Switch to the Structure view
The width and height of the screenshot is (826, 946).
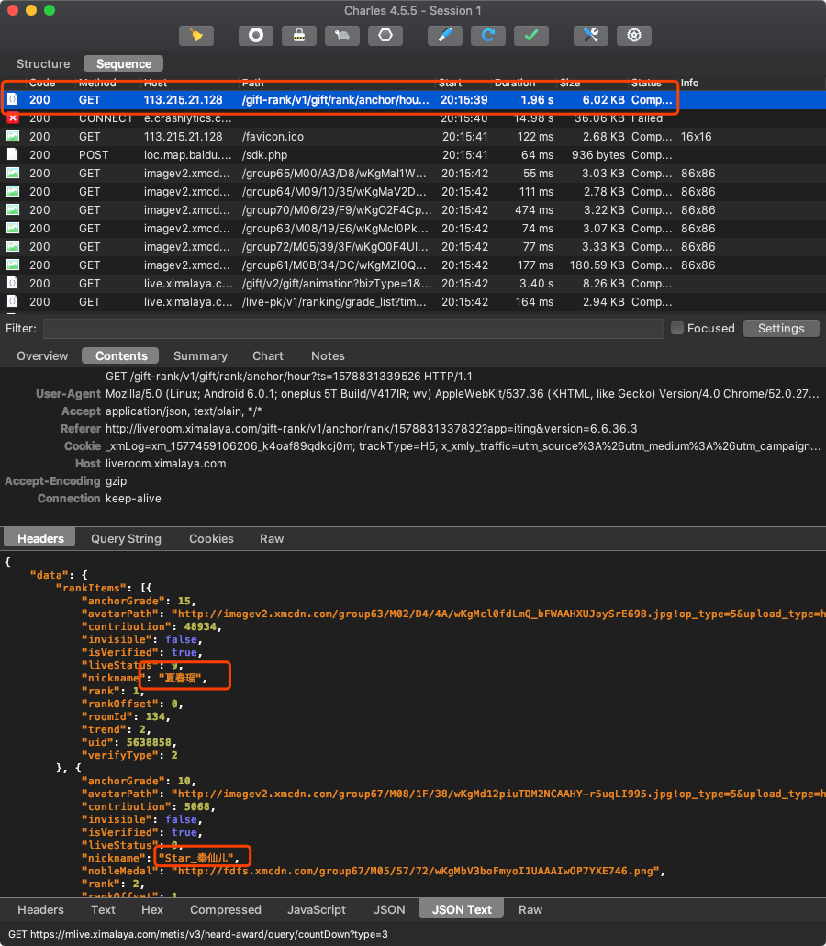pos(43,63)
